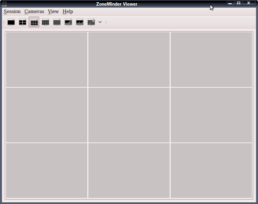Select the top-left camera cell
Screen dimensions: 258x204
[x=47, y=60]
